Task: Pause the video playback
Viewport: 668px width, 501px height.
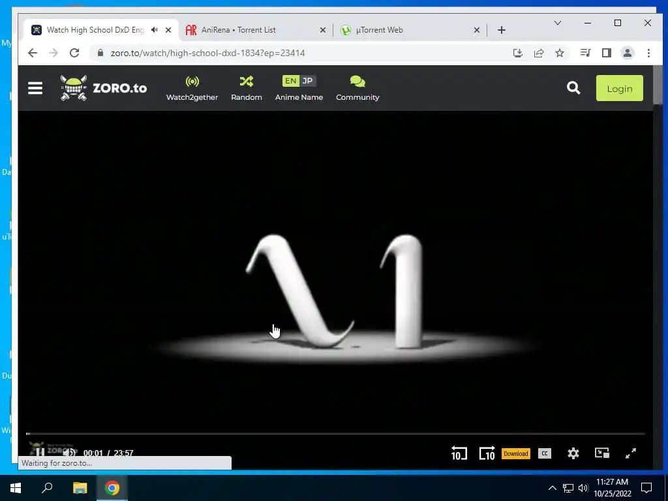Action: pos(40,453)
